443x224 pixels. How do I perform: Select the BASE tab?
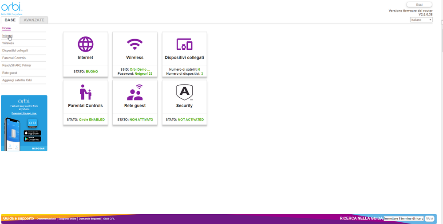10,20
